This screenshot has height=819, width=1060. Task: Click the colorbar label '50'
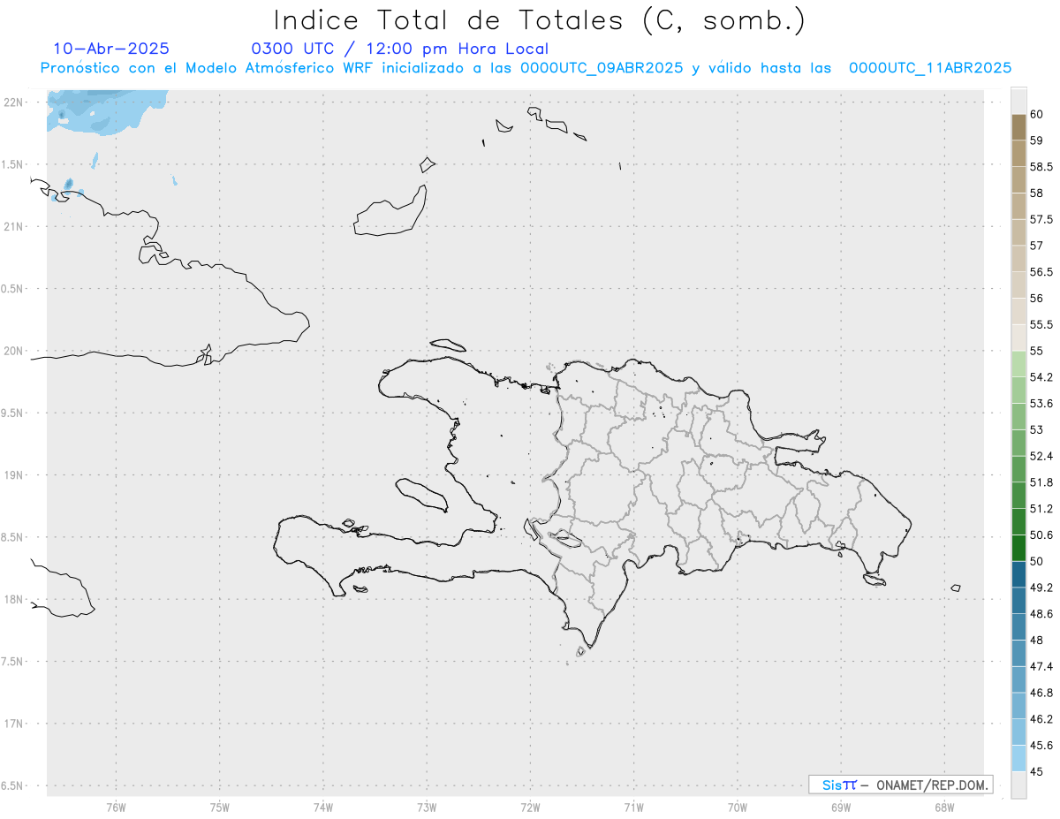coord(1036,561)
